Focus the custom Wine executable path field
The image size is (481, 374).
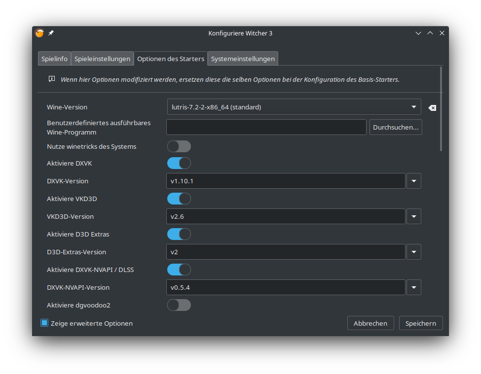pos(266,127)
